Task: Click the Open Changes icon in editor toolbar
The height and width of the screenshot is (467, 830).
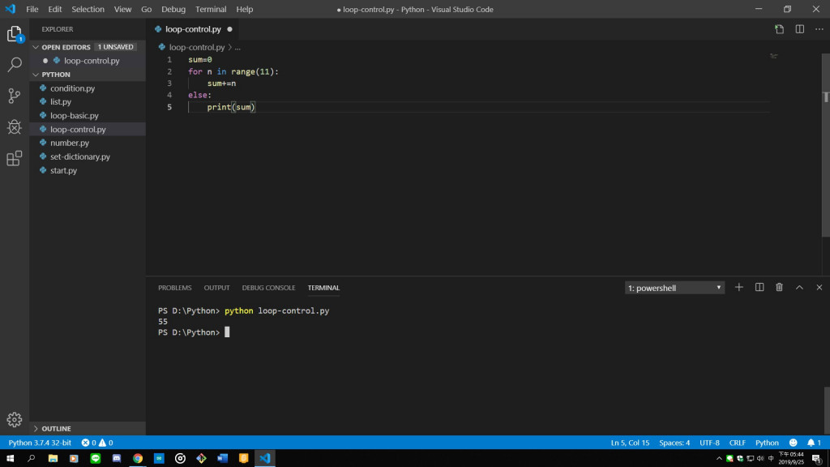Action: [779, 29]
